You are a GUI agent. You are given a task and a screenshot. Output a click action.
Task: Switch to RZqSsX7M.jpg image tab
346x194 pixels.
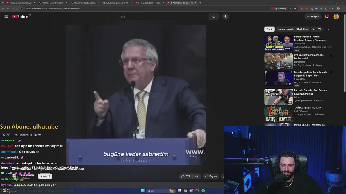tap(117, 3)
